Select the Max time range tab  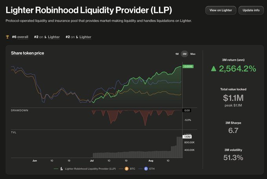tap(193, 54)
